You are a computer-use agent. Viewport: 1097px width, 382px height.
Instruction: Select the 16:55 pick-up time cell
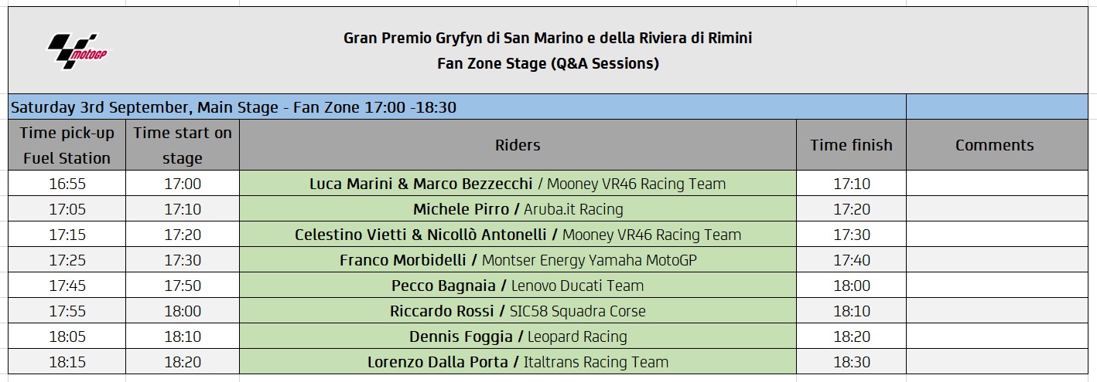(x=67, y=184)
